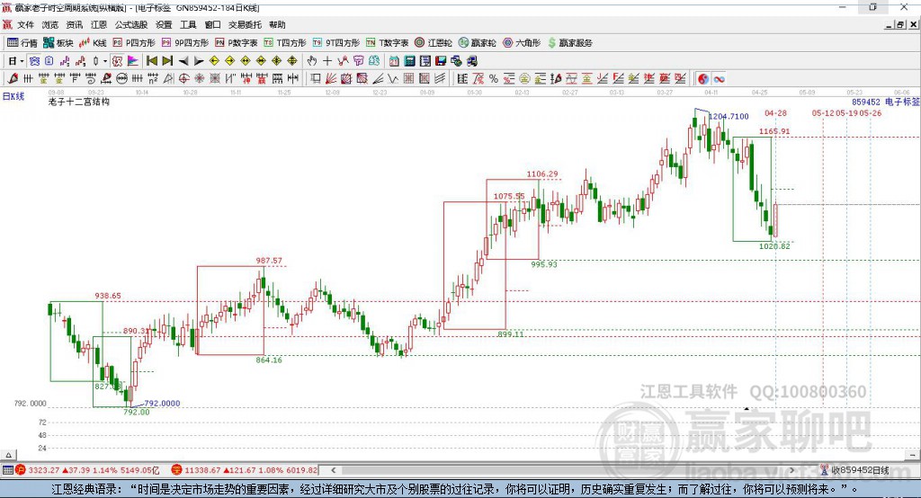Click Shanghai index 3323.27 in status bar

click(x=43, y=470)
